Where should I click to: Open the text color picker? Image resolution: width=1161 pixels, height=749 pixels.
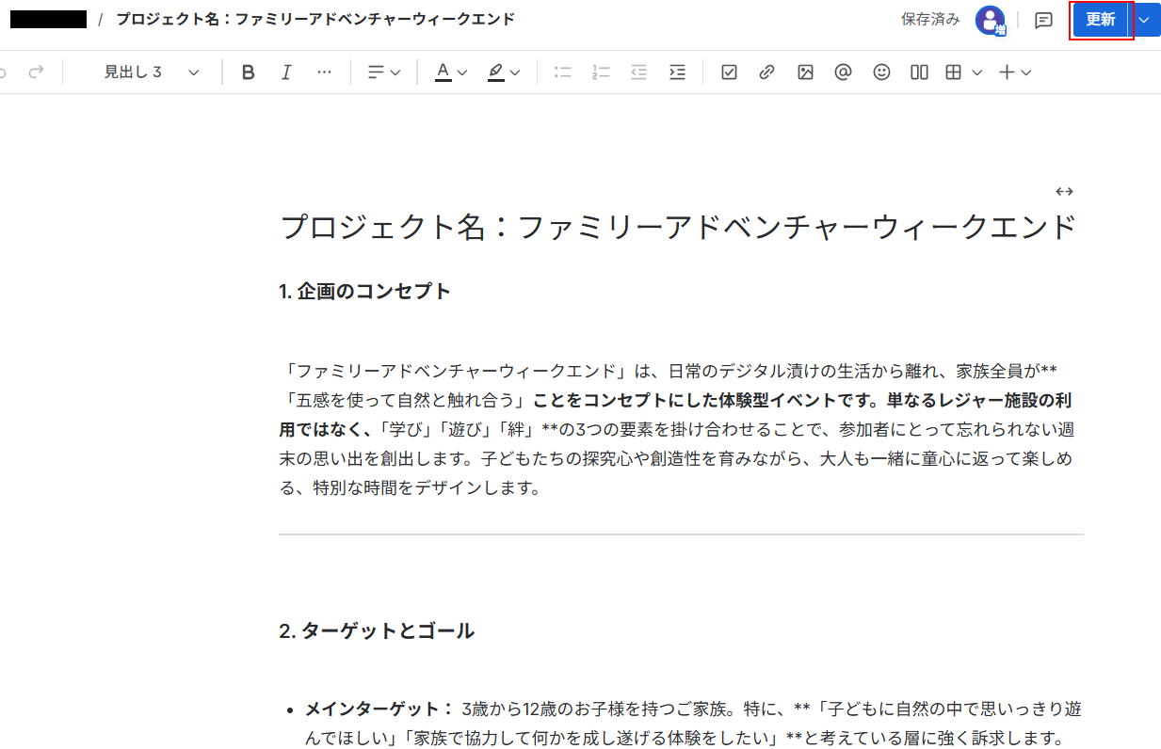[451, 72]
